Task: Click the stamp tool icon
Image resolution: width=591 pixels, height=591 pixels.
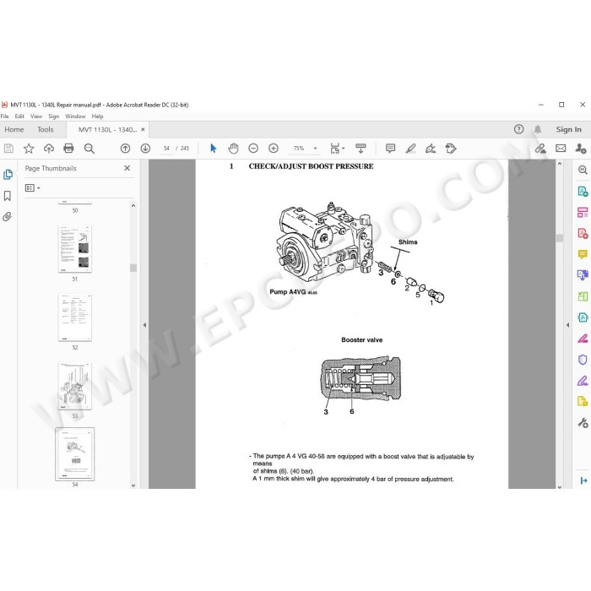Action: [450, 149]
